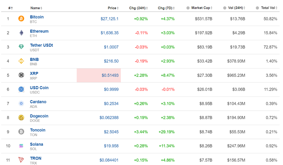Screen dimensions: 283x165
Task: Click Tether price $1.0007
Action: pyautogui.click(x=111, y=47)
